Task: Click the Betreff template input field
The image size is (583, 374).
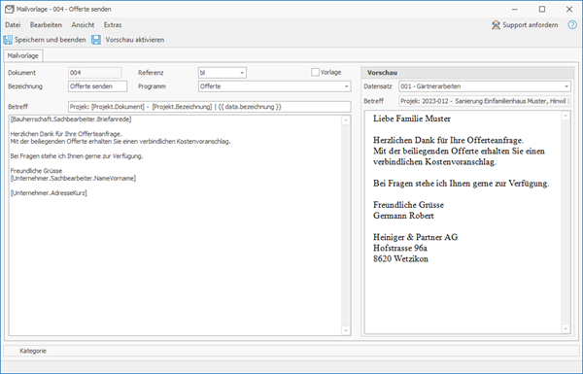Action: pos(209,107)
